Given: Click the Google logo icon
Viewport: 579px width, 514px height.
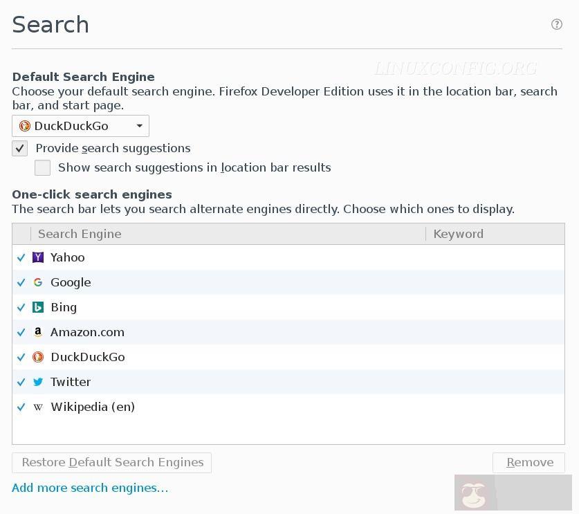Looking at the screenshot, I should click(38, 282).
